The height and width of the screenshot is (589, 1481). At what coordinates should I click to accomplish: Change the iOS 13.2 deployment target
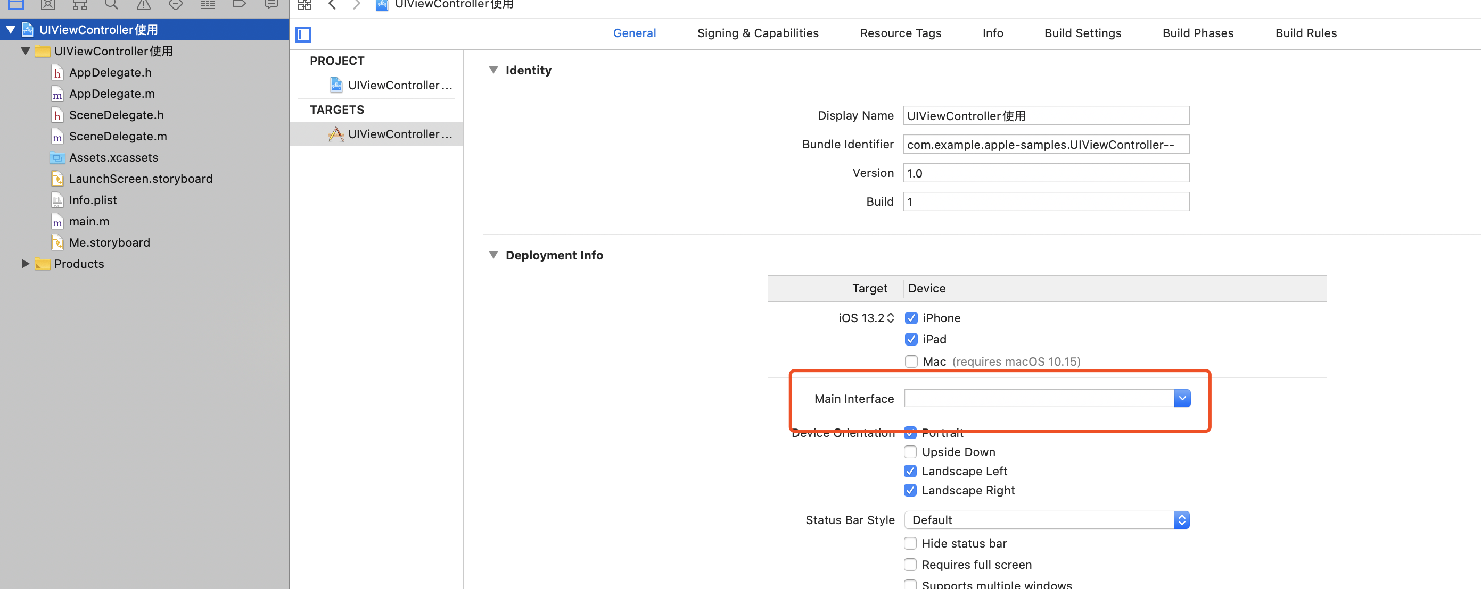[866, 317]
